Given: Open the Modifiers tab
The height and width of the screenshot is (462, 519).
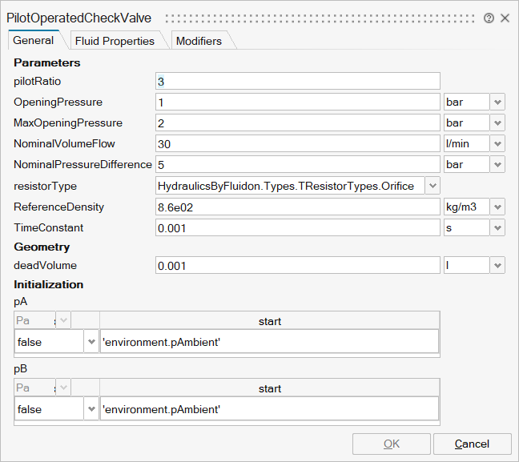Looking at the screenshot, I should (x=199, y=41).
